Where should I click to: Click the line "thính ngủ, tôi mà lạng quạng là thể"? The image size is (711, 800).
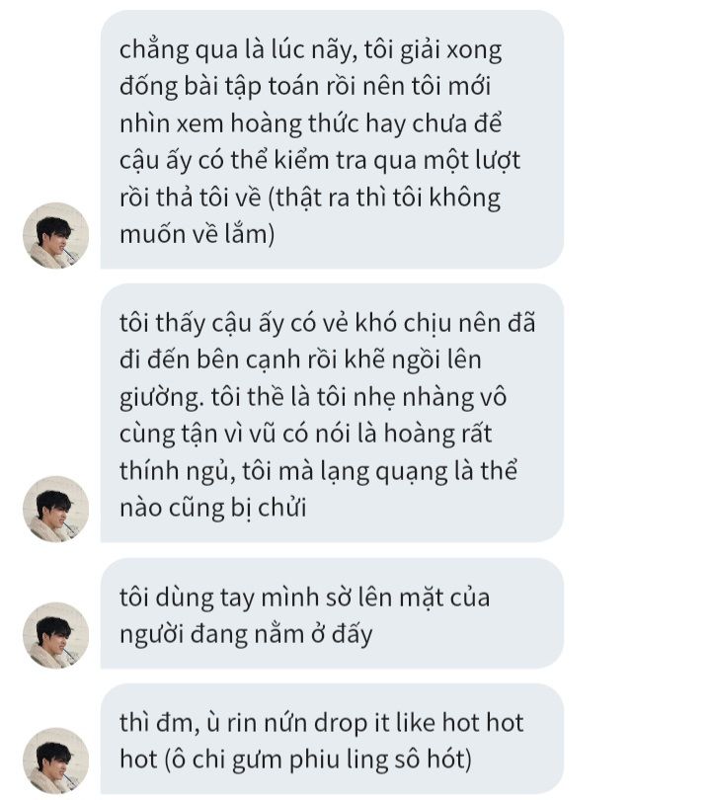point(318,471)
